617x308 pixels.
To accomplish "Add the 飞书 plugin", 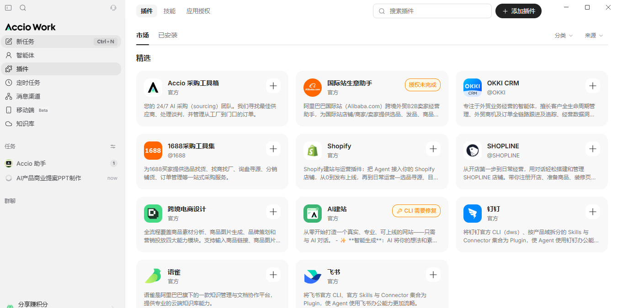I will coord(433,275).
